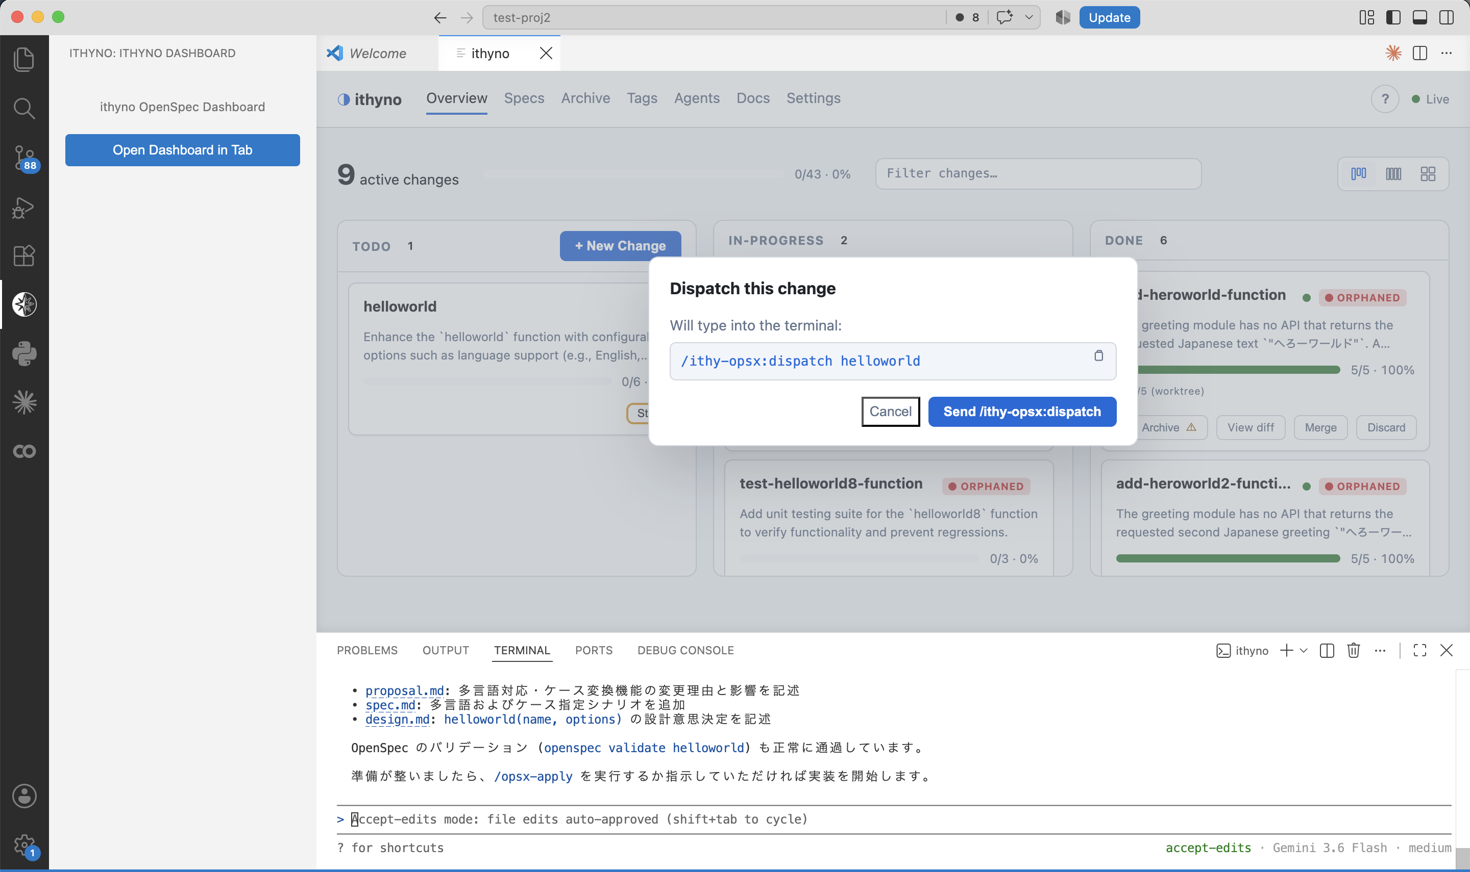Show the DEBUG CONSOLE panel tab
This screenshot has height=872, width=1470.
tap(685, 651)
